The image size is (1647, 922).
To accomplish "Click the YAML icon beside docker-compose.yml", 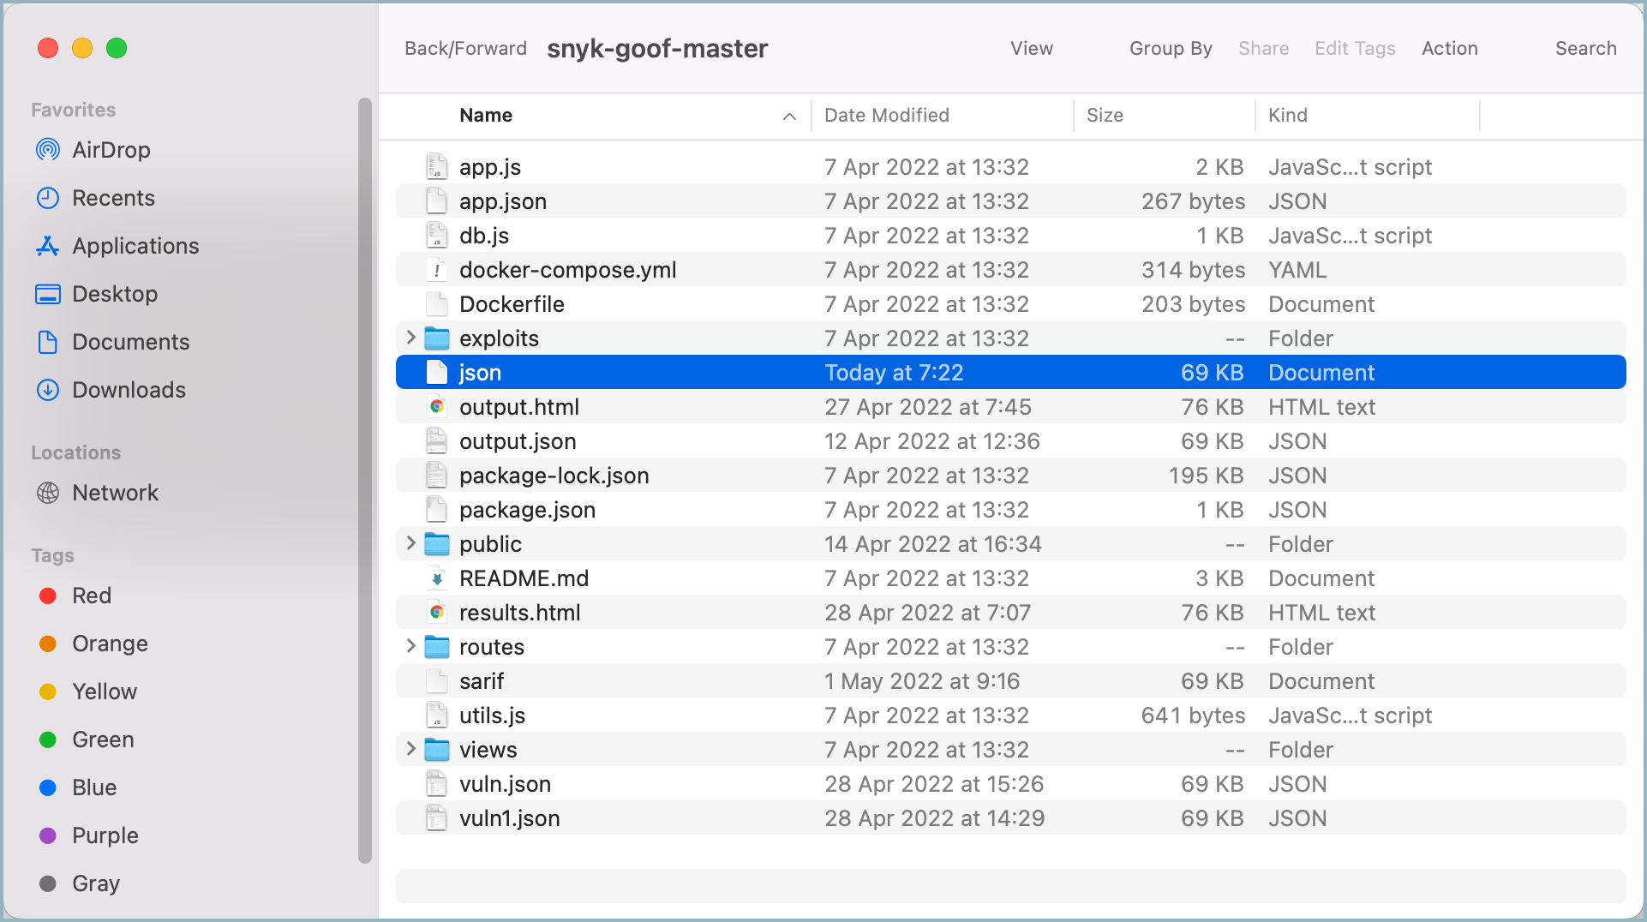I will (438, 269).
